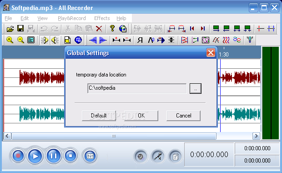Click the square circle-pattern effect icon
This screenshot has height=173, width=282.
206,40
